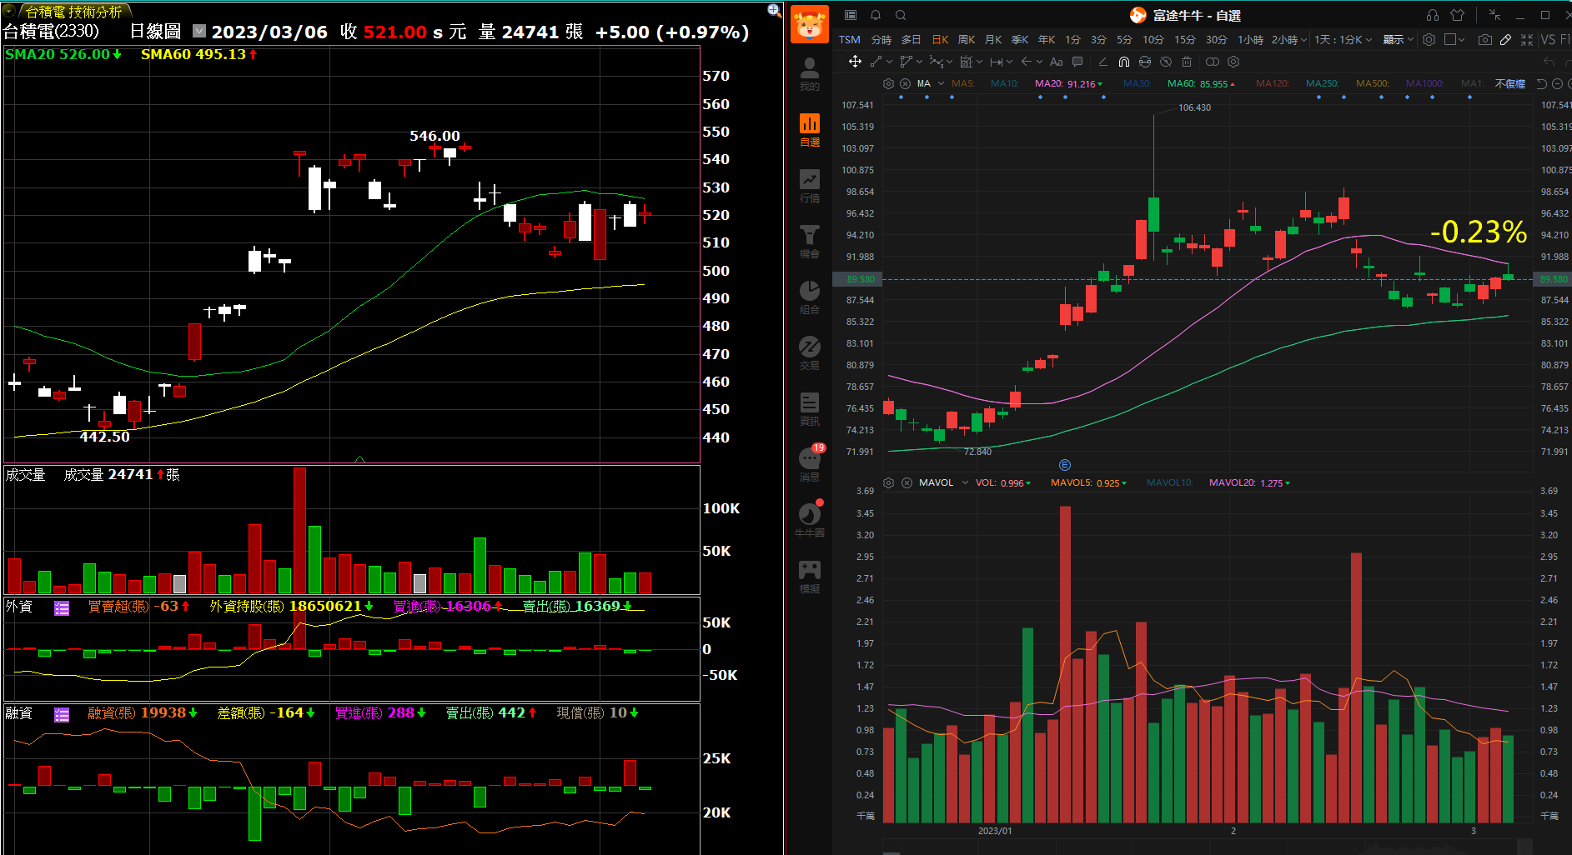Image resolution: width=1572 pixels, height=855 pixels.
Task: Select the move crosshair drawing tool
Action: coord(855,62)
